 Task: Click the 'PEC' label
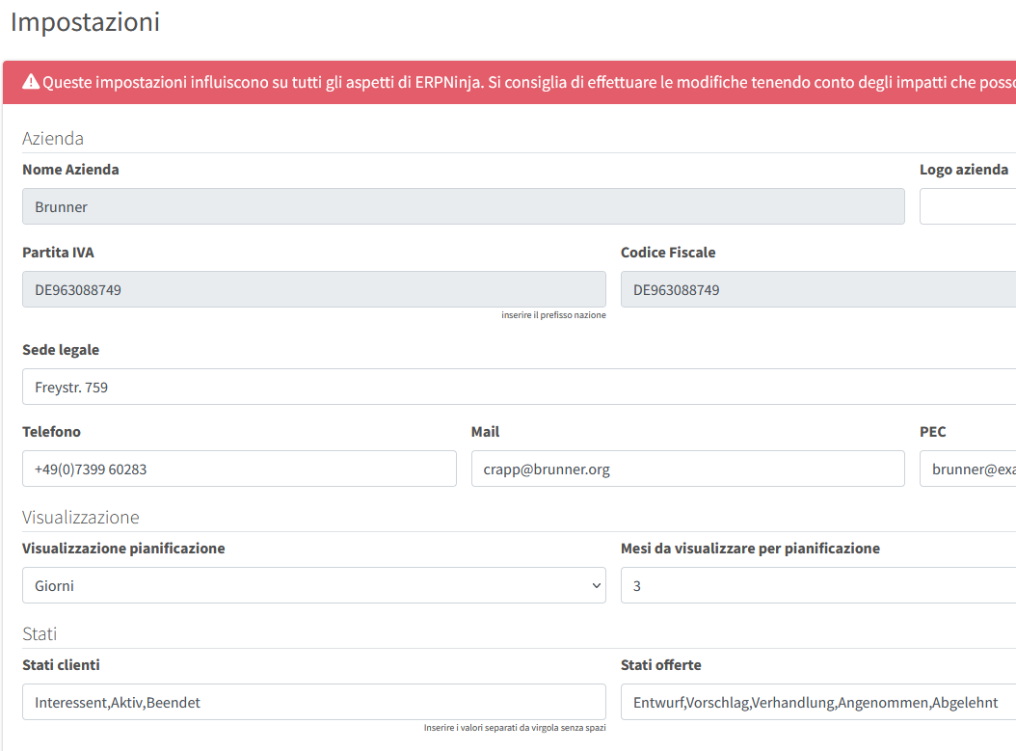click(933, 432)
